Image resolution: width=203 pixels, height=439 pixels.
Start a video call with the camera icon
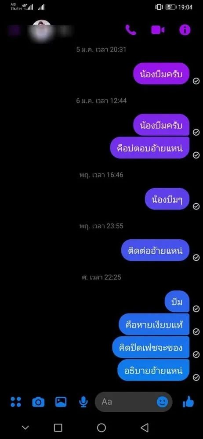(158, 30)
